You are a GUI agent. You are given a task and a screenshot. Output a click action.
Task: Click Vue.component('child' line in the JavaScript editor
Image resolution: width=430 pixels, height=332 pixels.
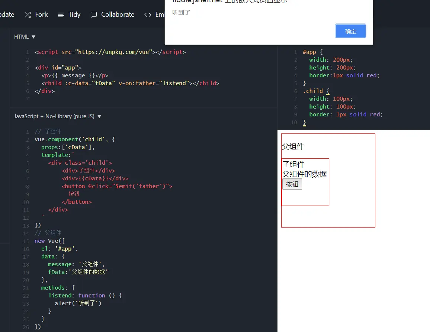75,139
